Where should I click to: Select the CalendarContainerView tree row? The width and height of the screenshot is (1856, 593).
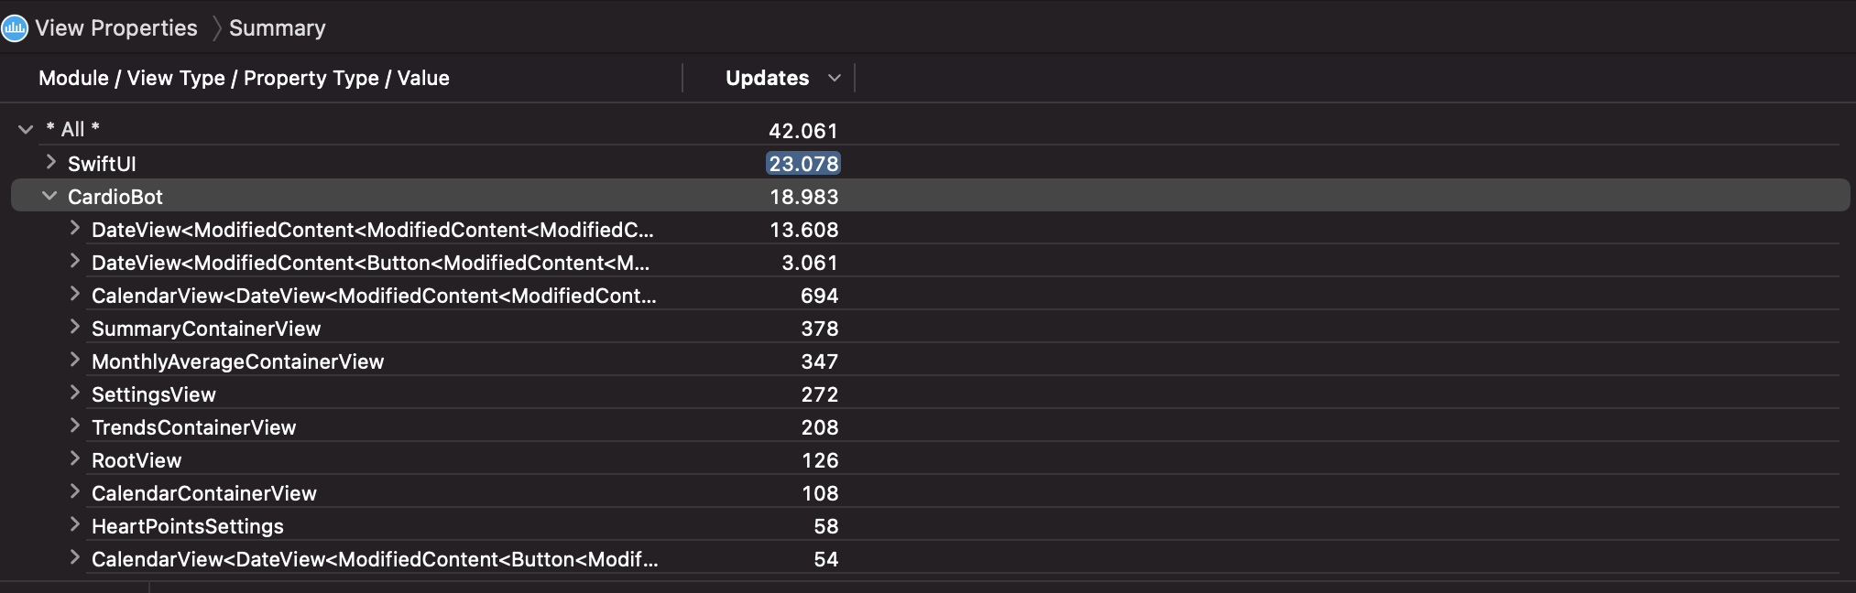(931, 493)
